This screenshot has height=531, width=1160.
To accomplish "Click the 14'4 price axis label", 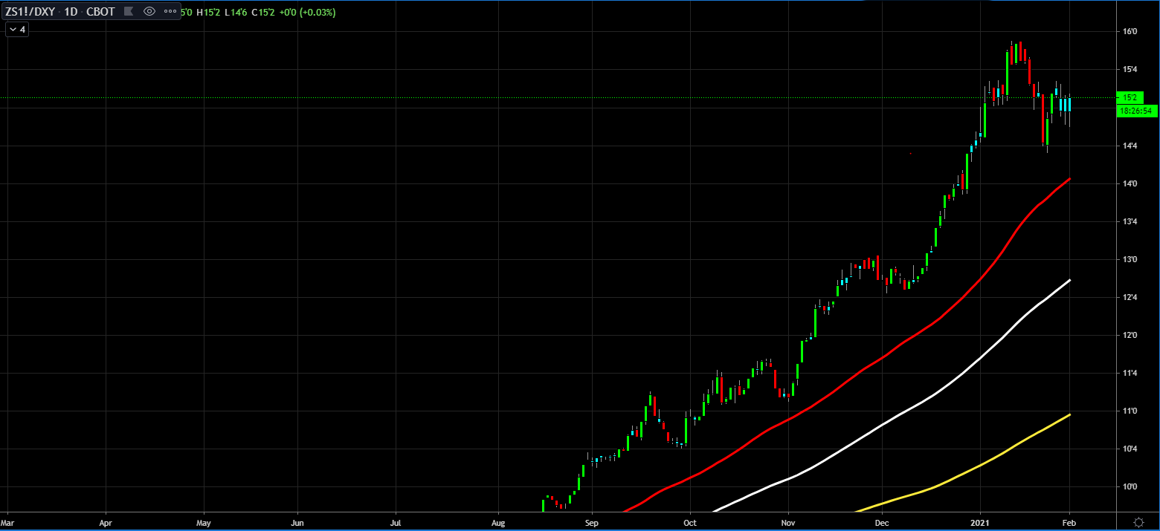I will tap(1130, 146).
